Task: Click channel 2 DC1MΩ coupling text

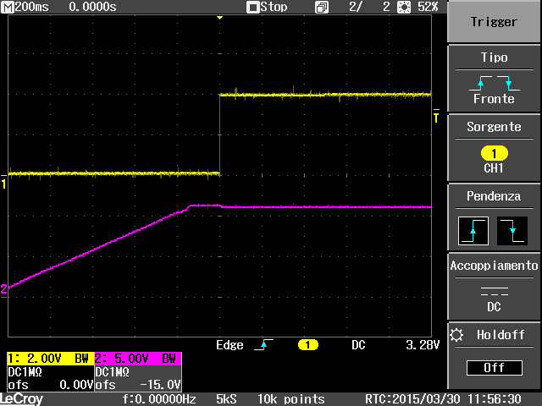Action: coord(112,372)
